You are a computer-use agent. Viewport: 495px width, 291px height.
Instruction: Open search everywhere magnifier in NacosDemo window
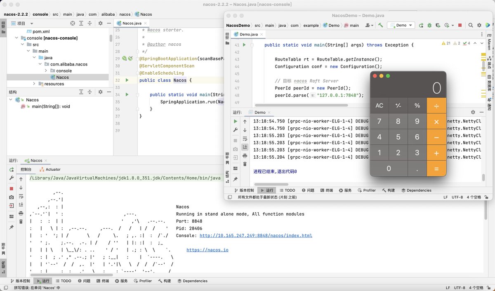click(471, 25)
